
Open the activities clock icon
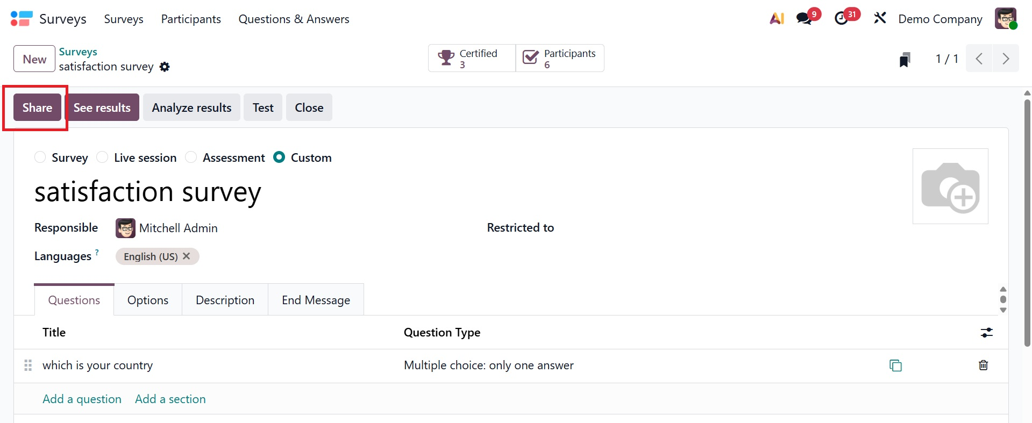click(842, 19)
